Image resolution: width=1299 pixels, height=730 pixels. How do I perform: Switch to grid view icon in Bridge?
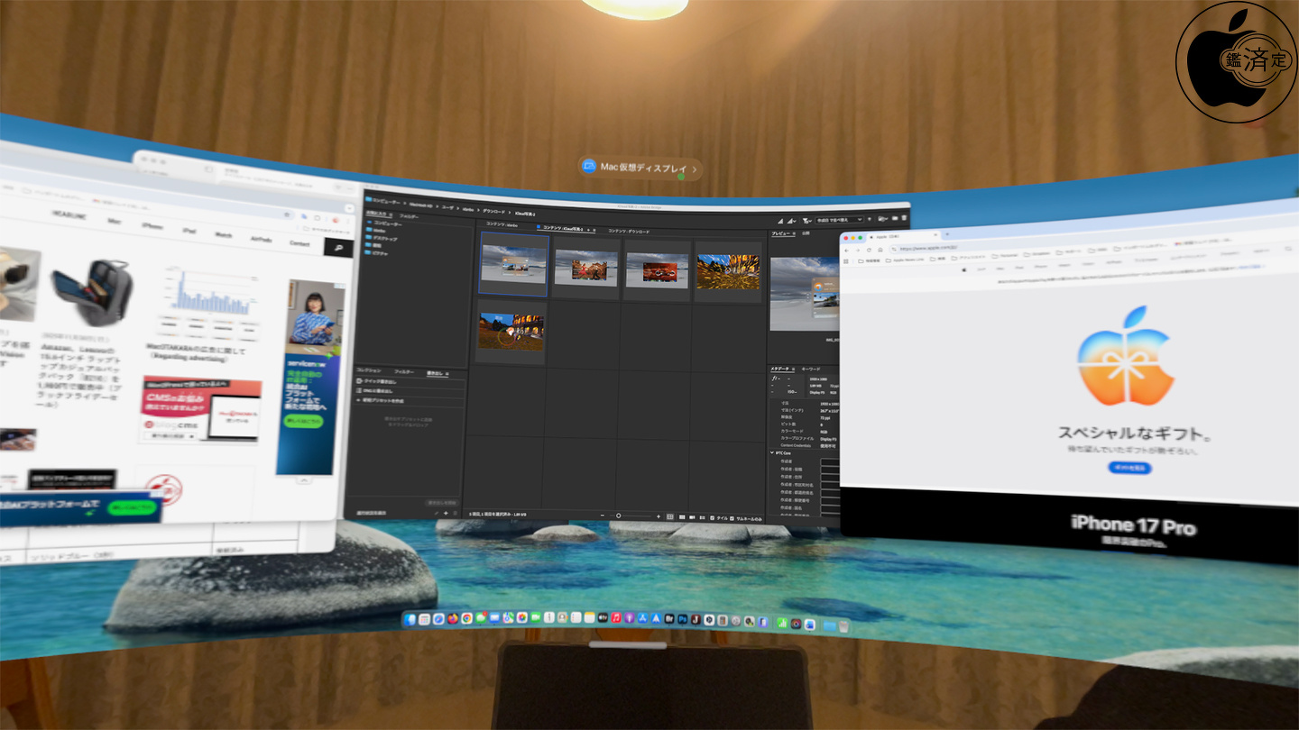[x=670, y=517]
